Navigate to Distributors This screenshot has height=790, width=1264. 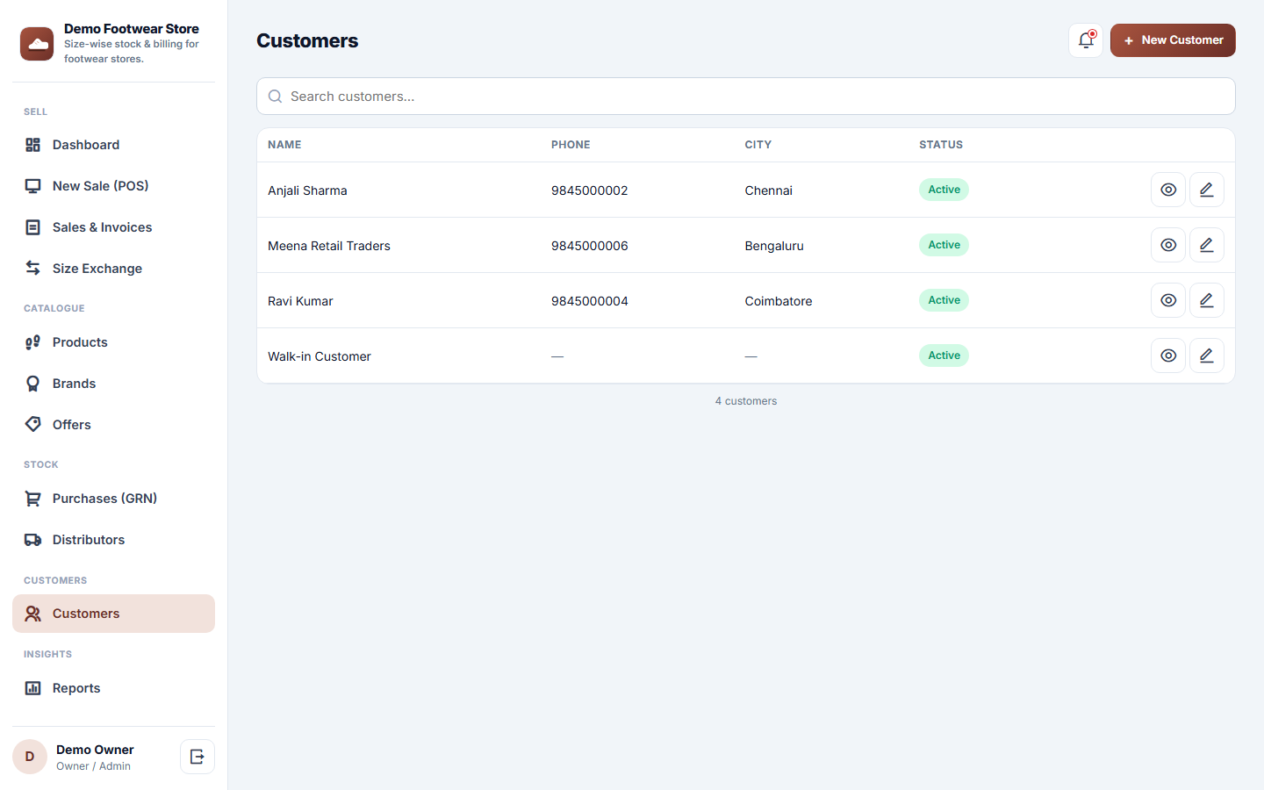[113, 540]
